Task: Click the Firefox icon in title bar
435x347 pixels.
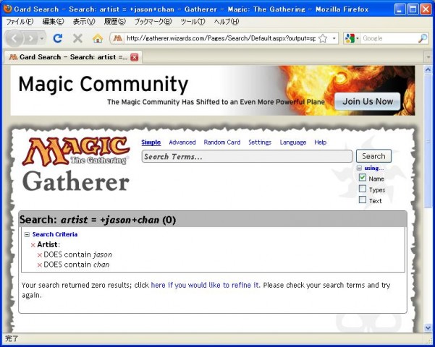Action: pyautogui.click(x=8, y=9)
